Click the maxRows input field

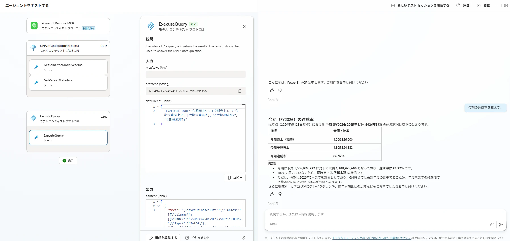[196, 74]
